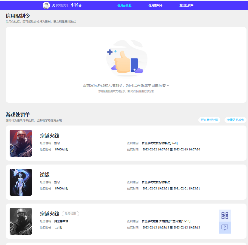Click the 2023-02-13 18:25:13 penalty time range
248x245 pixels.
pos(171,228)
